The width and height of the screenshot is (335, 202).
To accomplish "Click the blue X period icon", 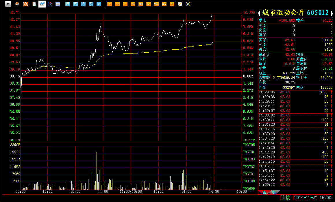I will tap(99, 4).
